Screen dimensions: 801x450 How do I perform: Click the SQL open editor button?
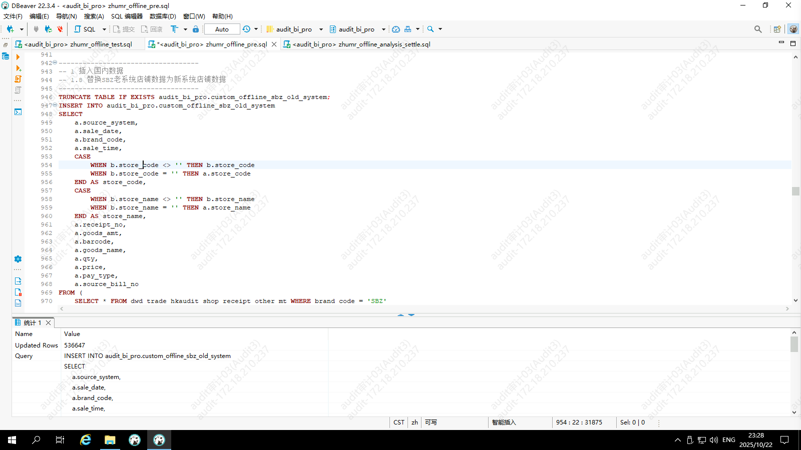tap(85, 29)
